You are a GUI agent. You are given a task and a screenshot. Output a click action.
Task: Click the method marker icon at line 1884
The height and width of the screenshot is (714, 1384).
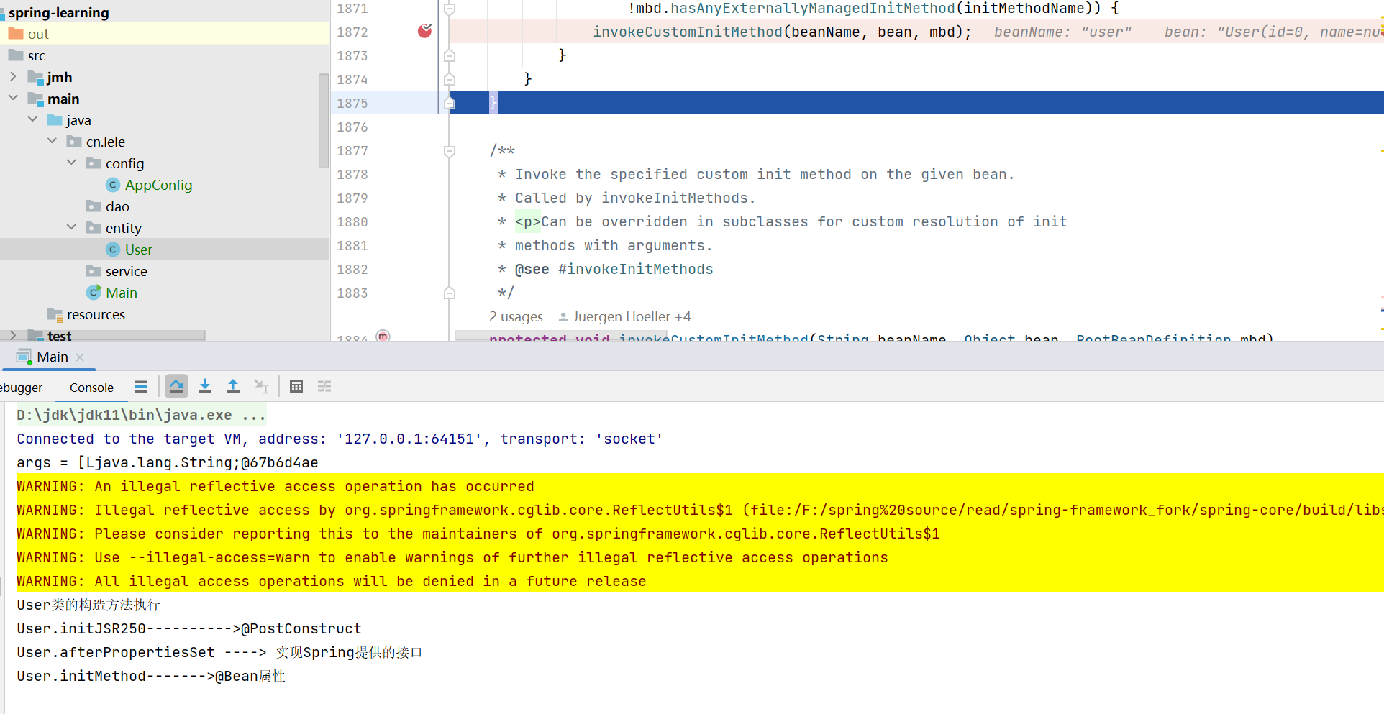point(383,336)
